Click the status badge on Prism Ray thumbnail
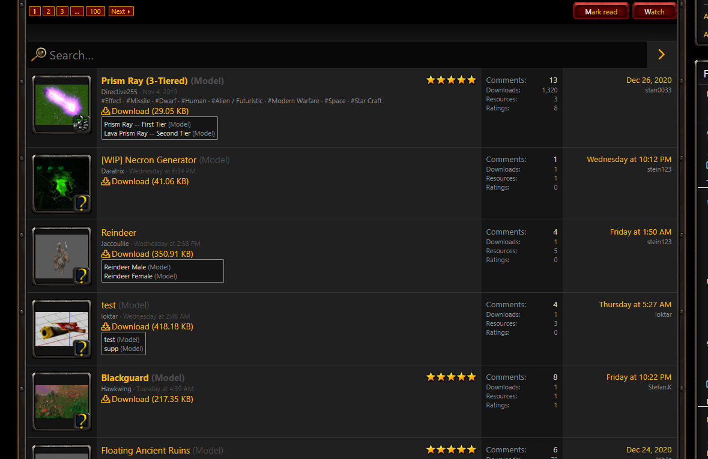Image resolution: width=708 pixels, height=459 pixels. [x=81, y=123]
